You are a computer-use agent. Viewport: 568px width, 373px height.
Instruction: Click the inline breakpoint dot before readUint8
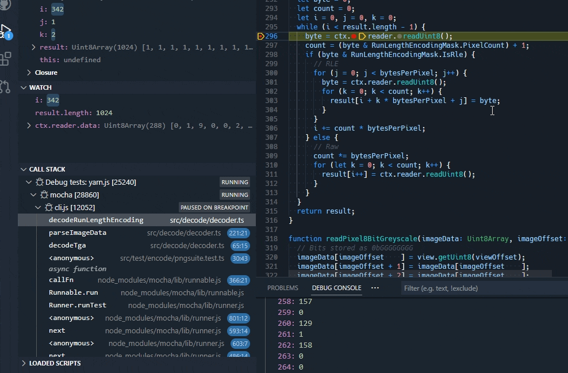(x=400, y=36)
